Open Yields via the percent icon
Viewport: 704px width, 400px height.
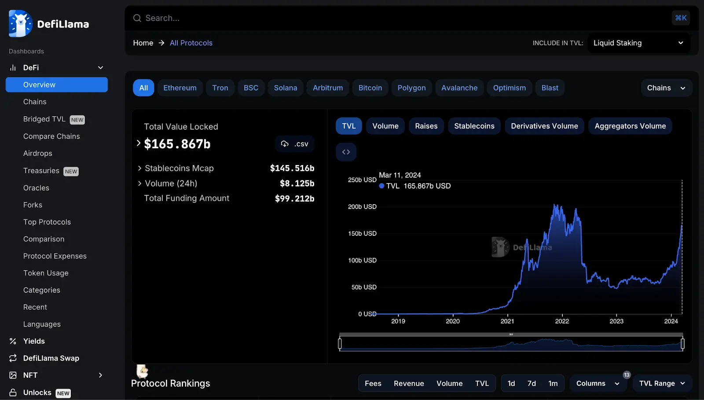coord(13,341)
